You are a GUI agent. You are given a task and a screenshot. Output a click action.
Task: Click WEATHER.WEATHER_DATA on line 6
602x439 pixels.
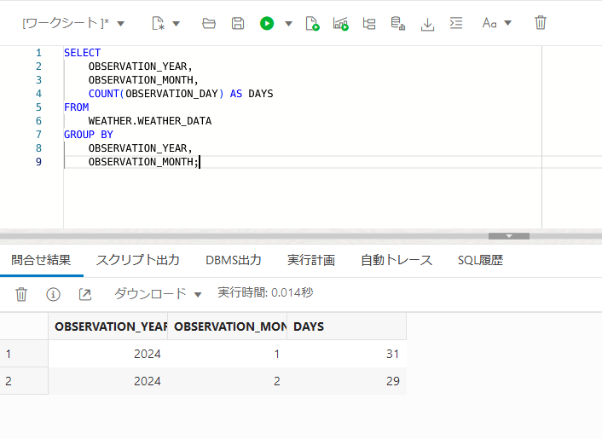[x=150, y=121]
